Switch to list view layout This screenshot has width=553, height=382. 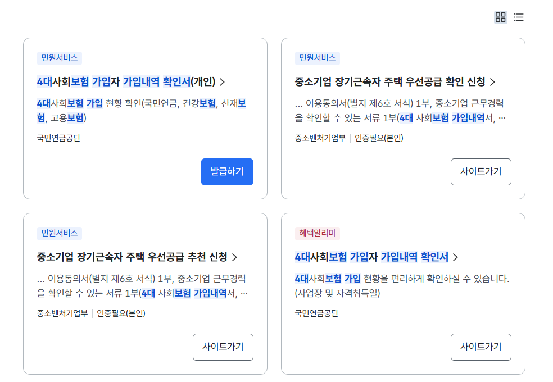(x=519, y=17)
